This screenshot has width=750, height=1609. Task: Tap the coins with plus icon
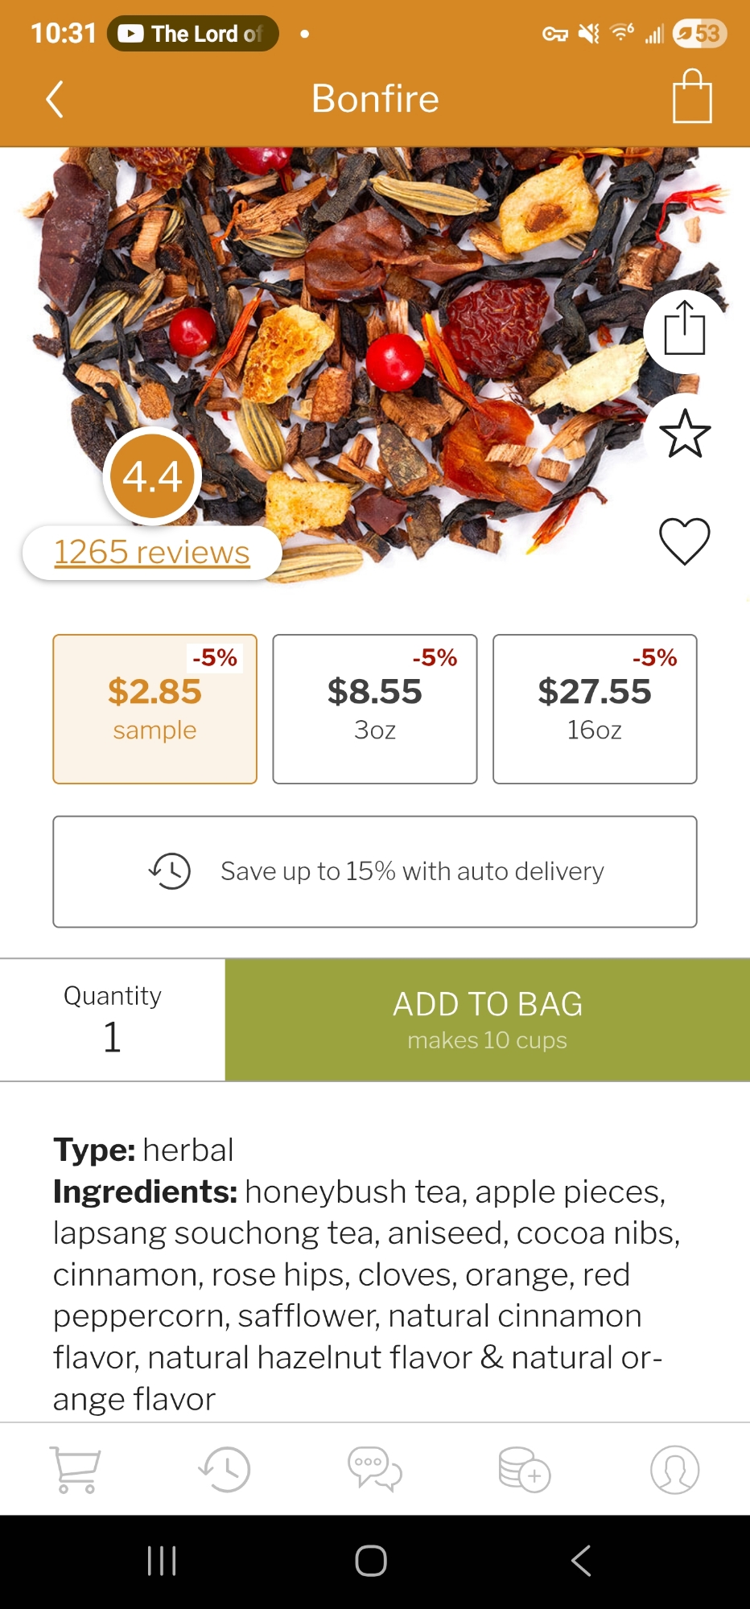[x=524, y=1470]
